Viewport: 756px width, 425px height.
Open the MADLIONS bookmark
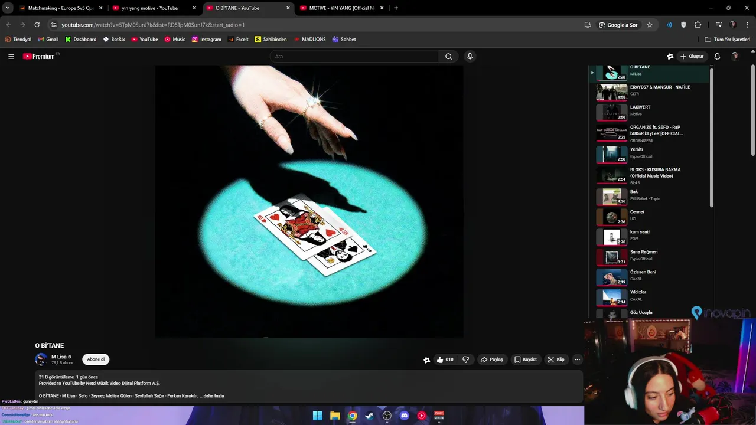click(309, 40)
